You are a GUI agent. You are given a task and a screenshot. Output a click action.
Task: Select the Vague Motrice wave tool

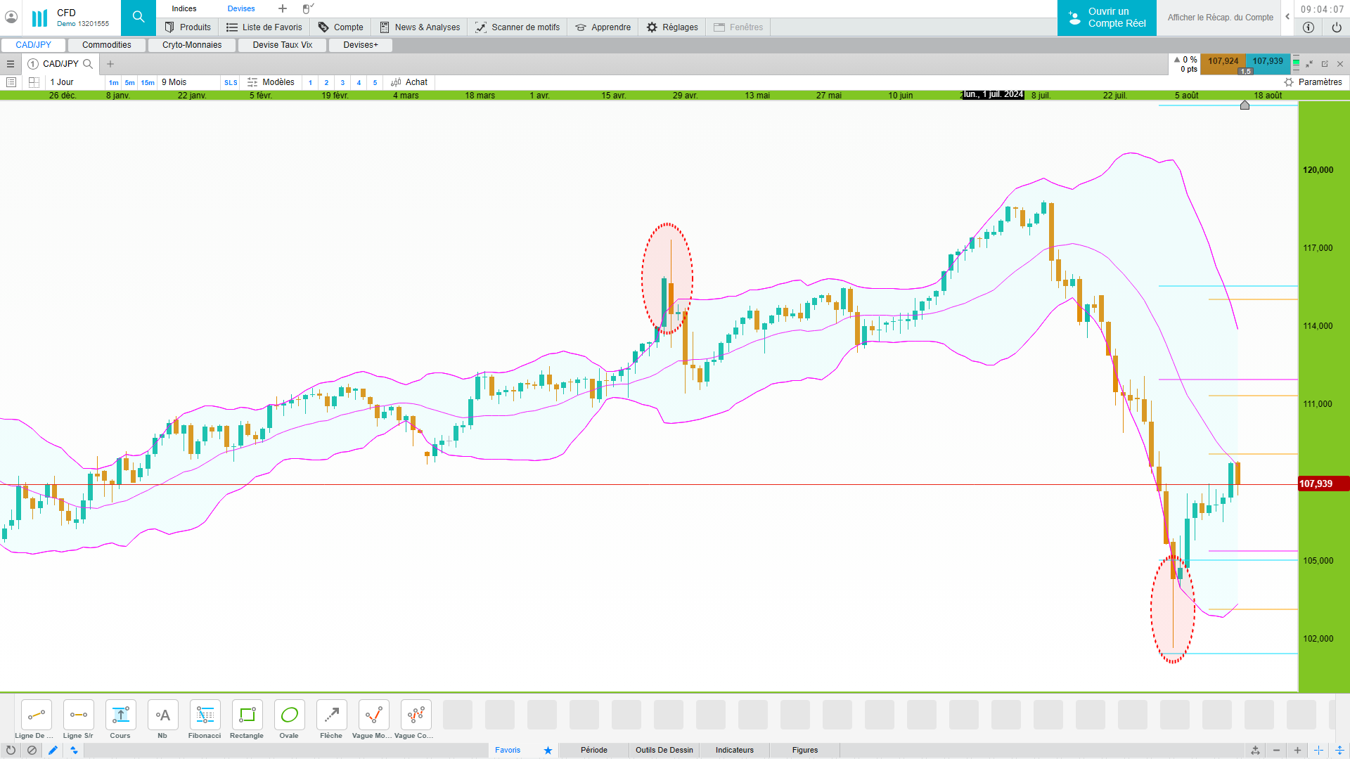tap(373, 715)
